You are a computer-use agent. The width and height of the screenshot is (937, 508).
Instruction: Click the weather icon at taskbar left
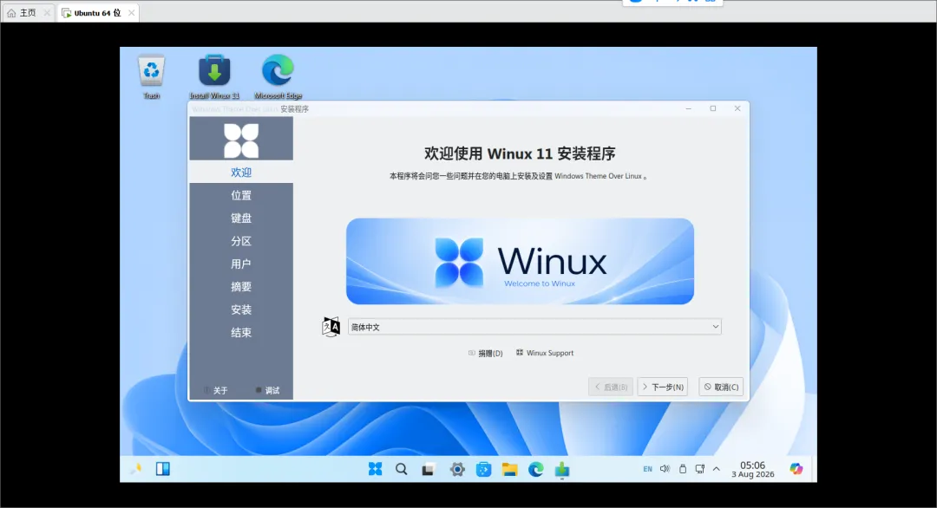coord(136,469)
